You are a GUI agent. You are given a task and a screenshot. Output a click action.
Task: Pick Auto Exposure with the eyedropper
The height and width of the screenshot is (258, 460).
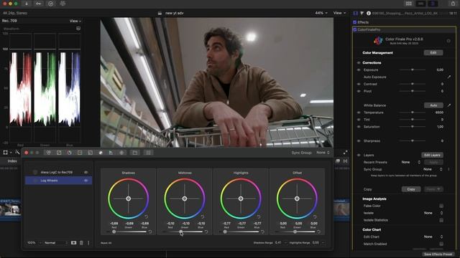point(448,77)
